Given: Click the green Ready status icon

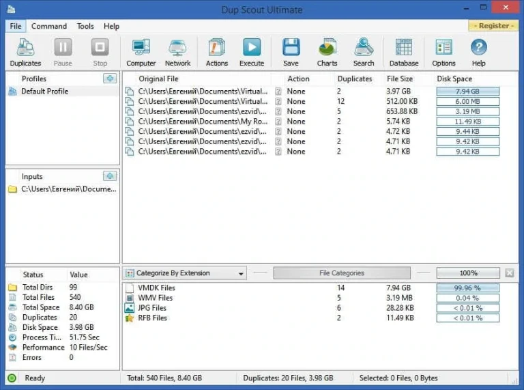Looking at the screenshot, I should pos(12,378).
